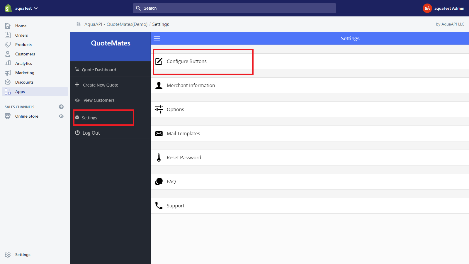Click the QuoteMates Settings gear icon
This screenshot has width=469, height=264.
click(x=77, y=117)
